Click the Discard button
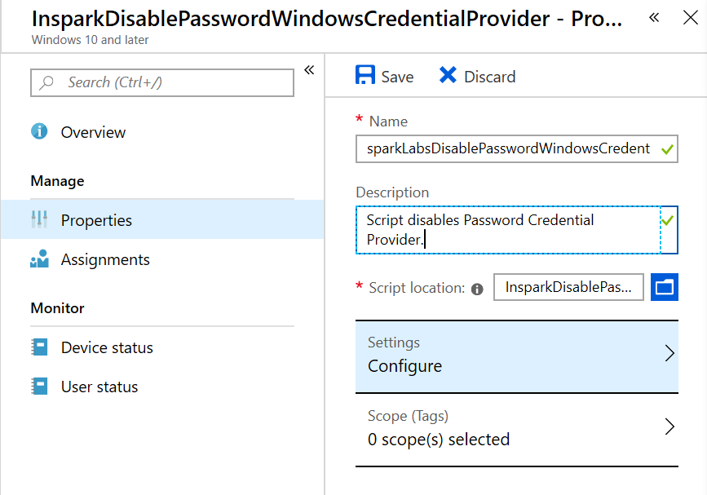Viewport: 707px width, 495px height. coord(488,76)
